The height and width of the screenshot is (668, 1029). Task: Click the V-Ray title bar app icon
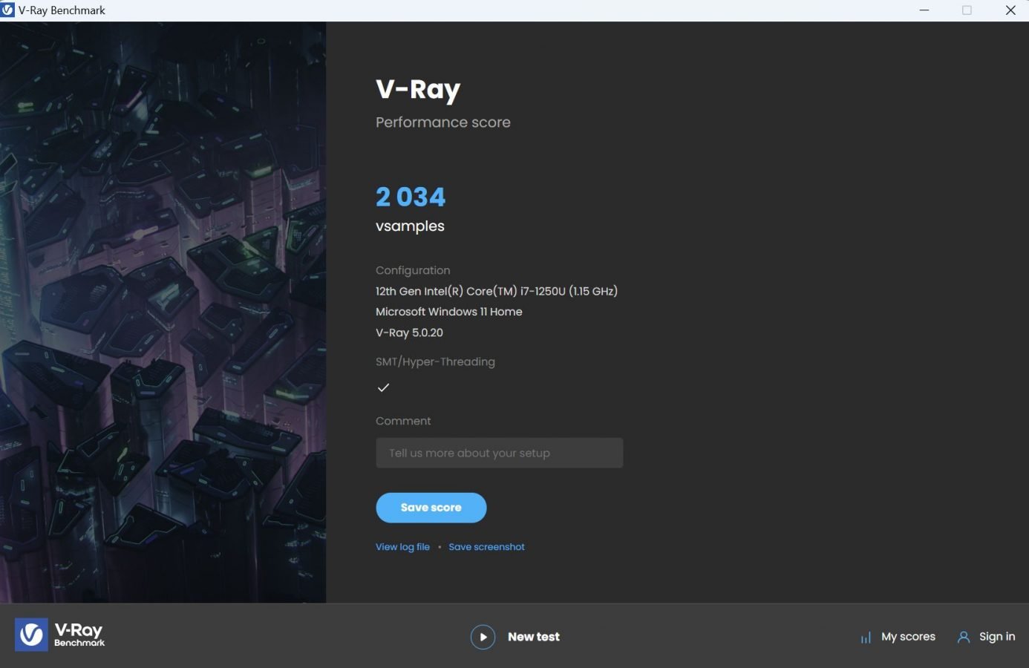point(8,10)
